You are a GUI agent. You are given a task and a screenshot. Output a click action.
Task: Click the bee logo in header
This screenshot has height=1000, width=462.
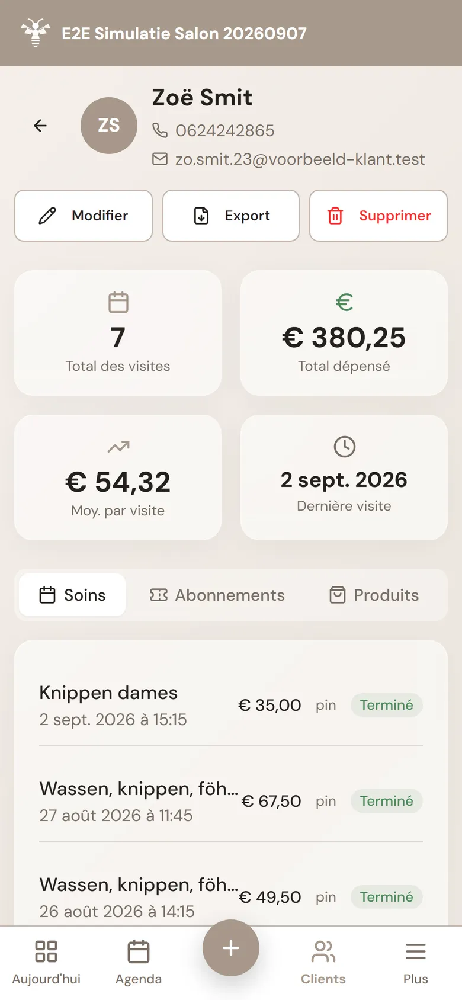(35, 33)
